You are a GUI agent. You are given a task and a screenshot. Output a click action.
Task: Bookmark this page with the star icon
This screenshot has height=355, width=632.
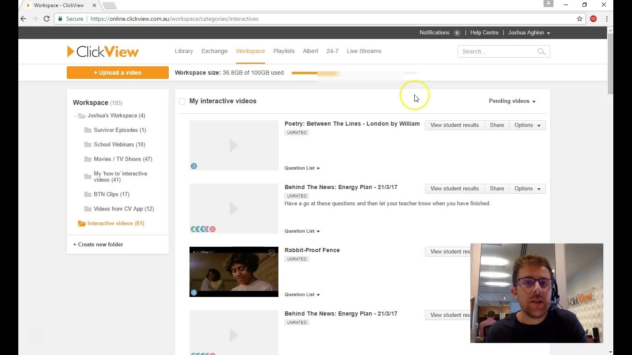pos(580,19)
